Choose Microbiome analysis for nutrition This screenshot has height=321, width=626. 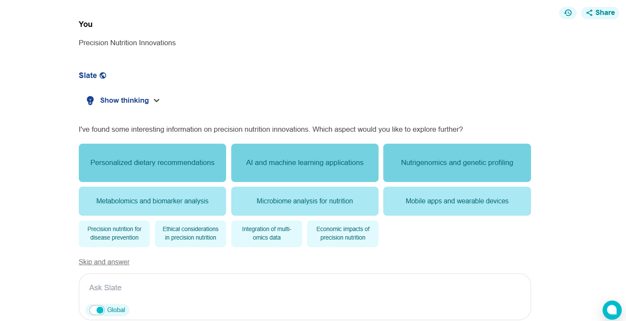click(x=305, y=201)
